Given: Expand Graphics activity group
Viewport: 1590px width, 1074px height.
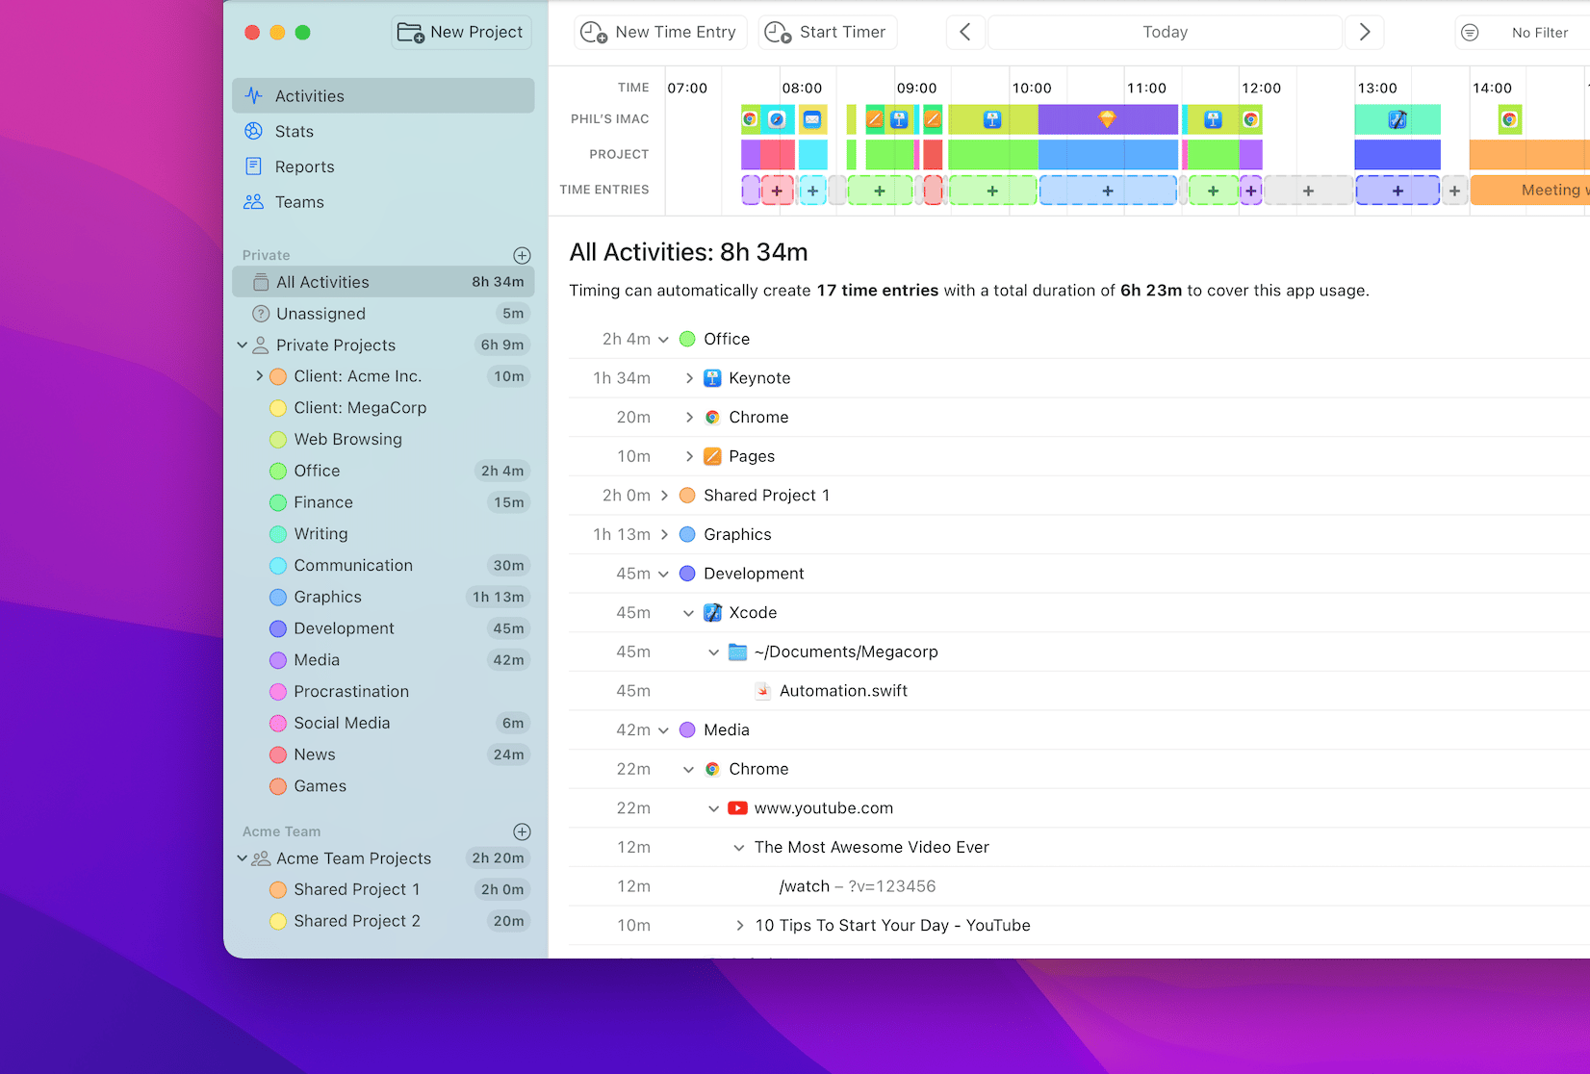Looking at the screenshot, I should 664,534.
